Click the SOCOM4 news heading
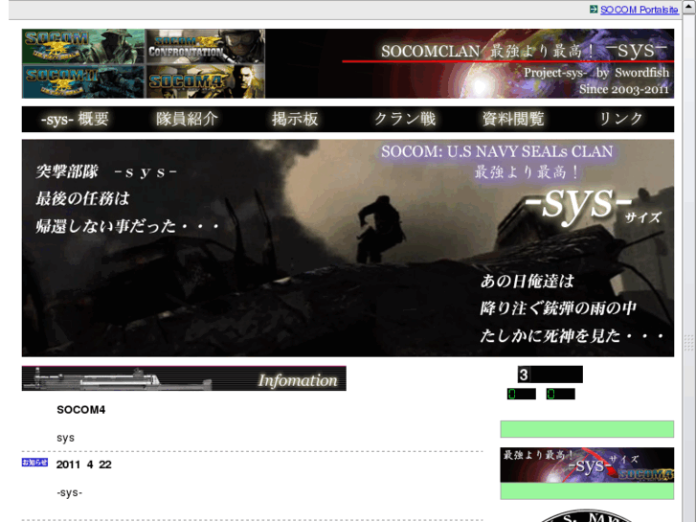Image resolution: width=696 pixels, height=522 pixels. click(80, 410)
